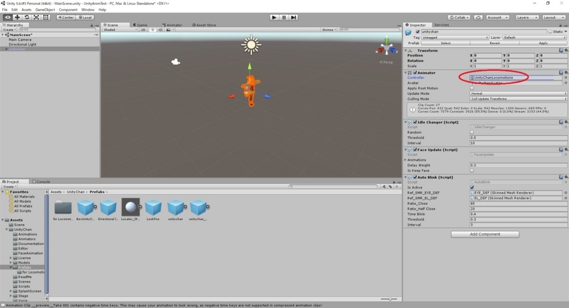Open the Collab button
Image resolution: width=569 pixels, height=308 pixels.
(459, 17)
